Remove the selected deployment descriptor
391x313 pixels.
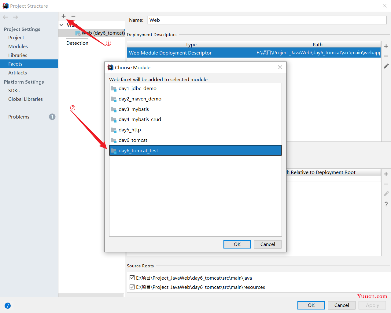(386, 56)
